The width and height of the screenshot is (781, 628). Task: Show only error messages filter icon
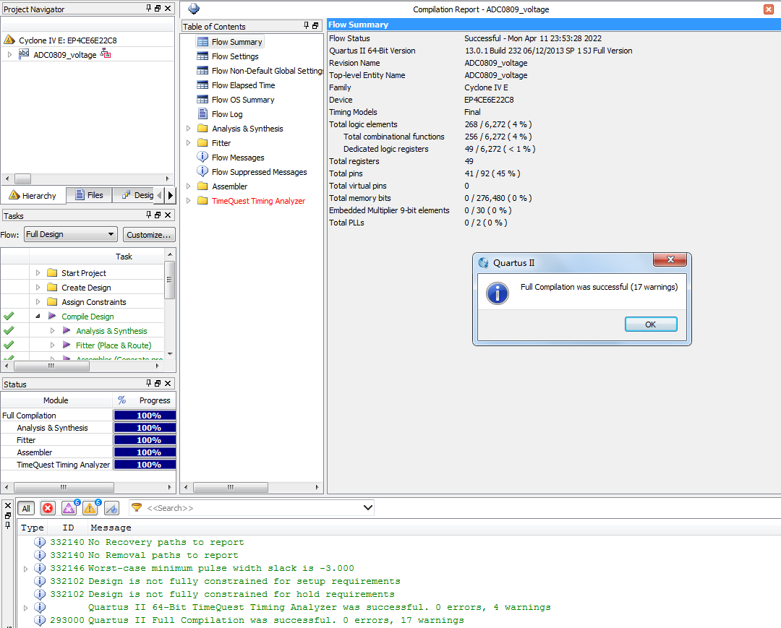pyautogui.click(x=48, y=508)
